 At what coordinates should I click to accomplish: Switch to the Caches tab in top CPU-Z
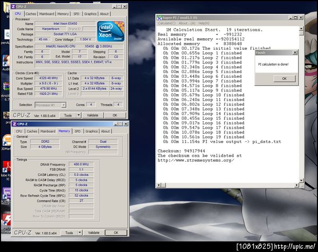tap(31, 14)
